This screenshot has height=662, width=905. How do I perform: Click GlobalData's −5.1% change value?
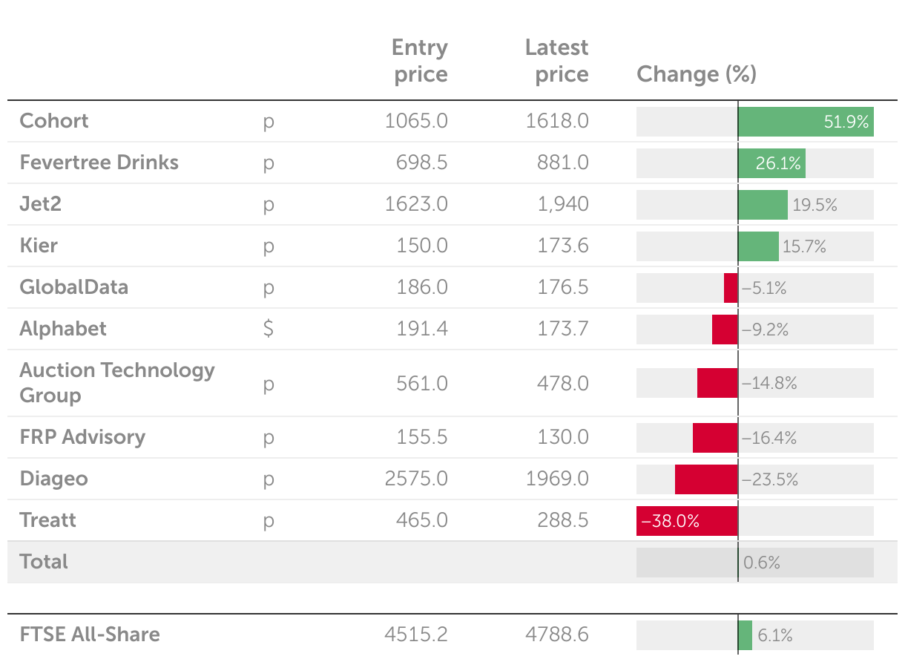(764, 289)
